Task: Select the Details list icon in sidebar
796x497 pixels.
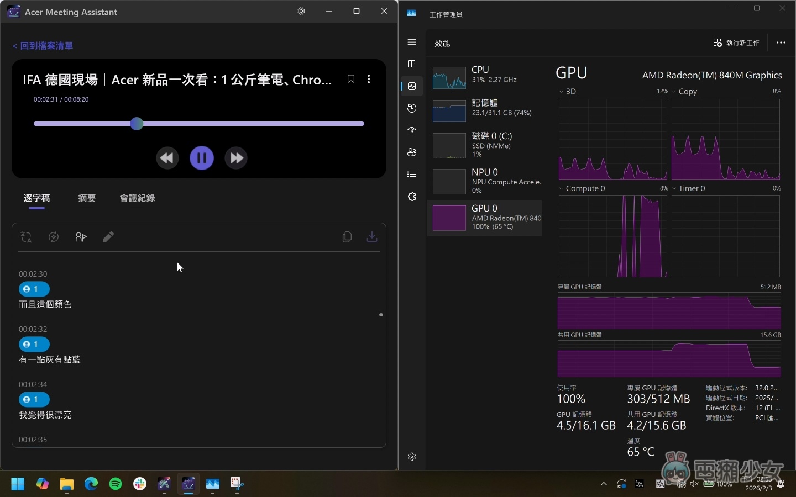Action: click(411, 175)
